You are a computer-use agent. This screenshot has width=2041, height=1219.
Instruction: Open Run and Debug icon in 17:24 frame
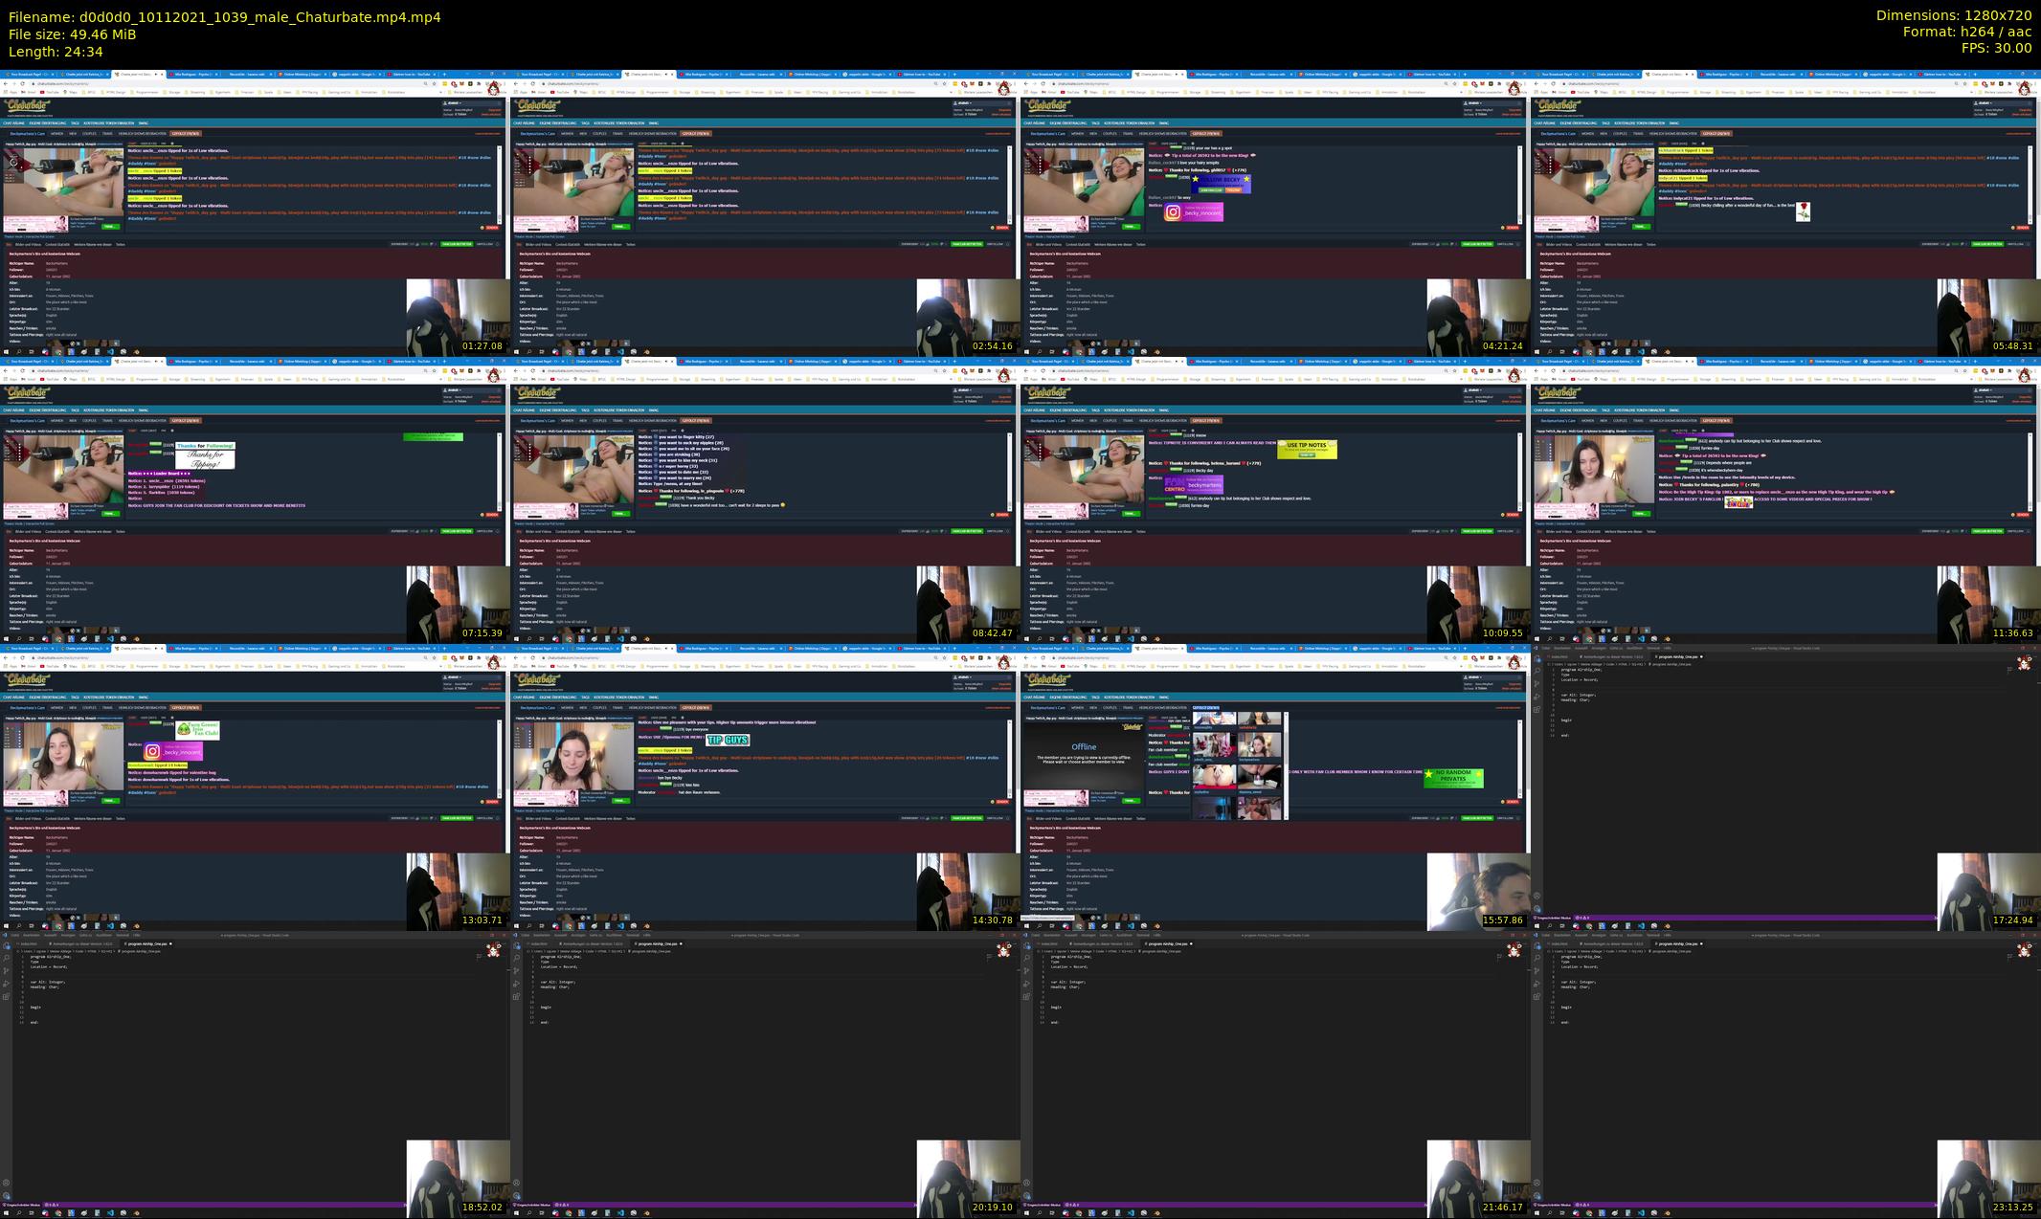1536,696
